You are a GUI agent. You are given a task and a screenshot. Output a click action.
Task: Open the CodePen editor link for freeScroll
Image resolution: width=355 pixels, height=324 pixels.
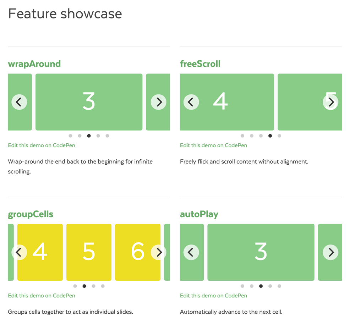213,145
